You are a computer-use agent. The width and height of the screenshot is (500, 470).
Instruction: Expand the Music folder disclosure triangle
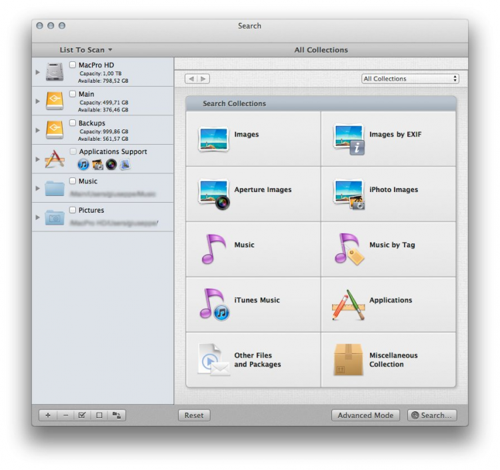37,188
